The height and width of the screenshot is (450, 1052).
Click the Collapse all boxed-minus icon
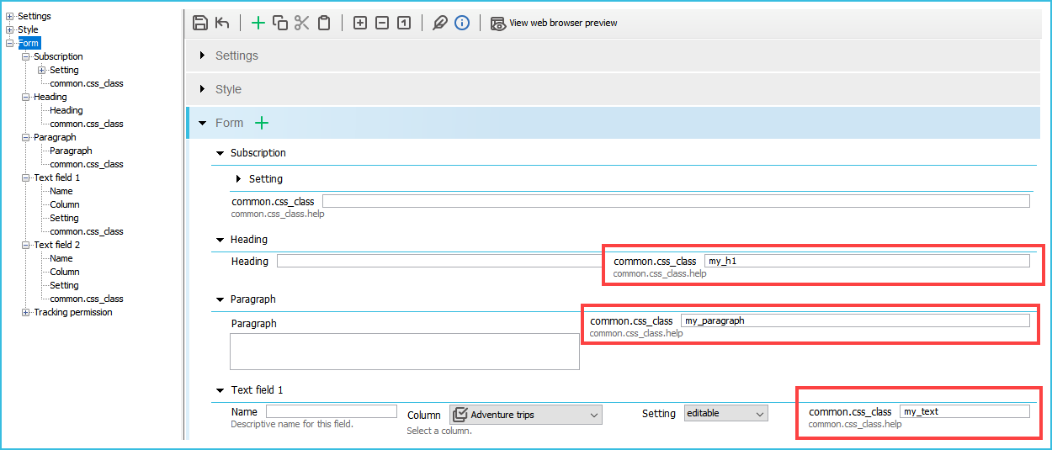coord(382,23)
